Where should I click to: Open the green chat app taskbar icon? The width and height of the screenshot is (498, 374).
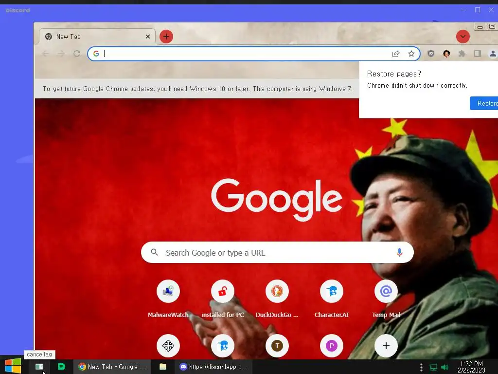[61, 367]
